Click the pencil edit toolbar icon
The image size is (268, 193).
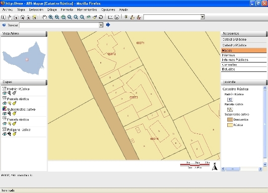coord(95,17)
